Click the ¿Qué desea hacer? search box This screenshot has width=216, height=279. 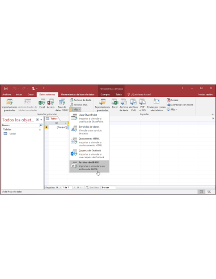point(139,95)
